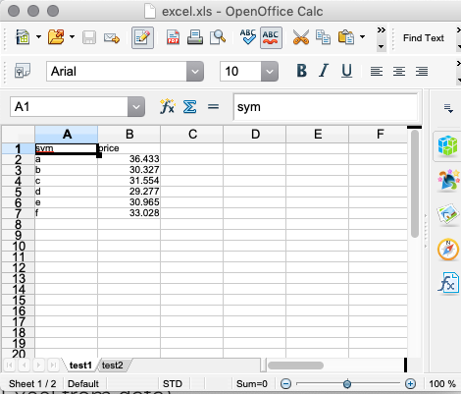This screenshot has width=461, height=394.
Task: Open the font size dropdown
Action: tap(270, 71)
